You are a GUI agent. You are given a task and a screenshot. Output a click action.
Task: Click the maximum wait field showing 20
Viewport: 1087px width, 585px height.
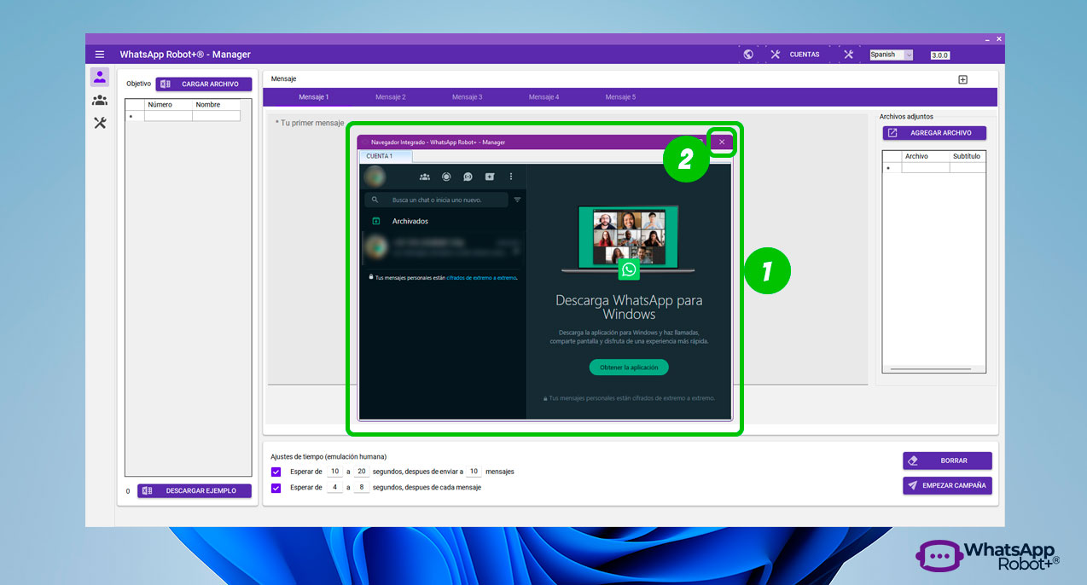(x=362, y=472)
